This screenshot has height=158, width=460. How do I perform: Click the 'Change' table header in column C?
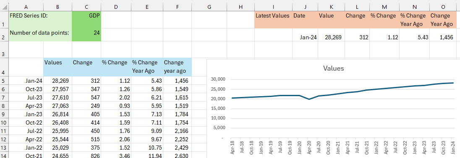[86, 67]
